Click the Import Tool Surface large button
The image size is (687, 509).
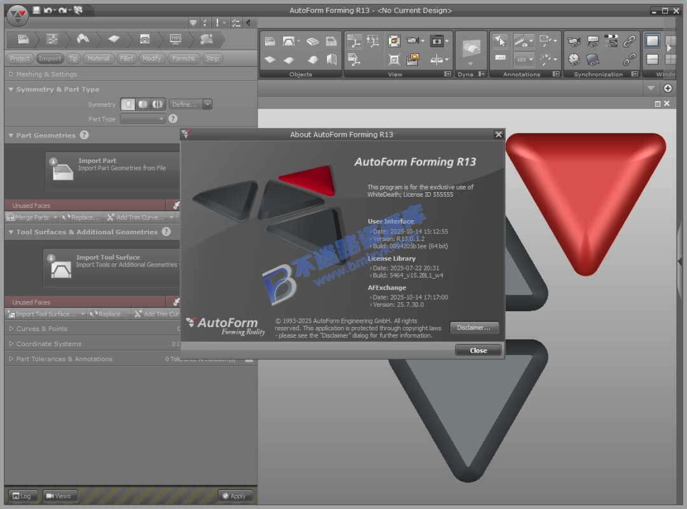(x=112, y=267)
